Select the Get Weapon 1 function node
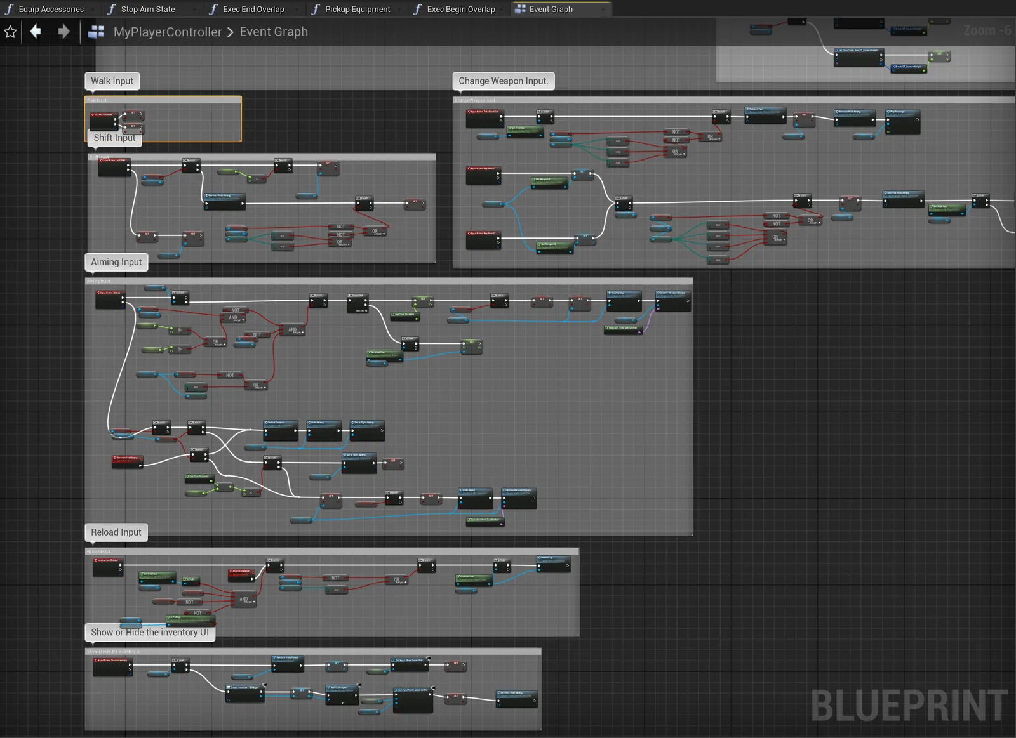 coord(550,183)
